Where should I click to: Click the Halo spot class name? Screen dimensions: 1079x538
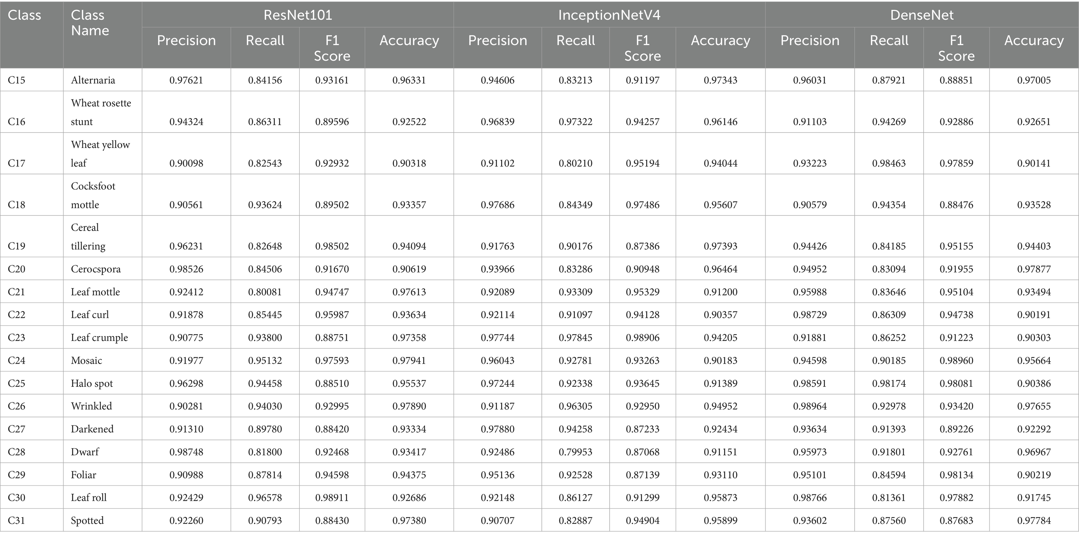pos(92,383)
